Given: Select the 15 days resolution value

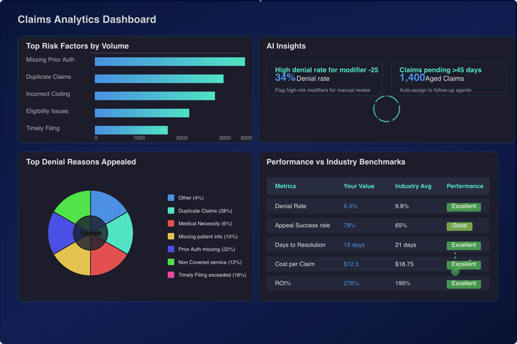Looking at the screenshot, I should (354, 245).
